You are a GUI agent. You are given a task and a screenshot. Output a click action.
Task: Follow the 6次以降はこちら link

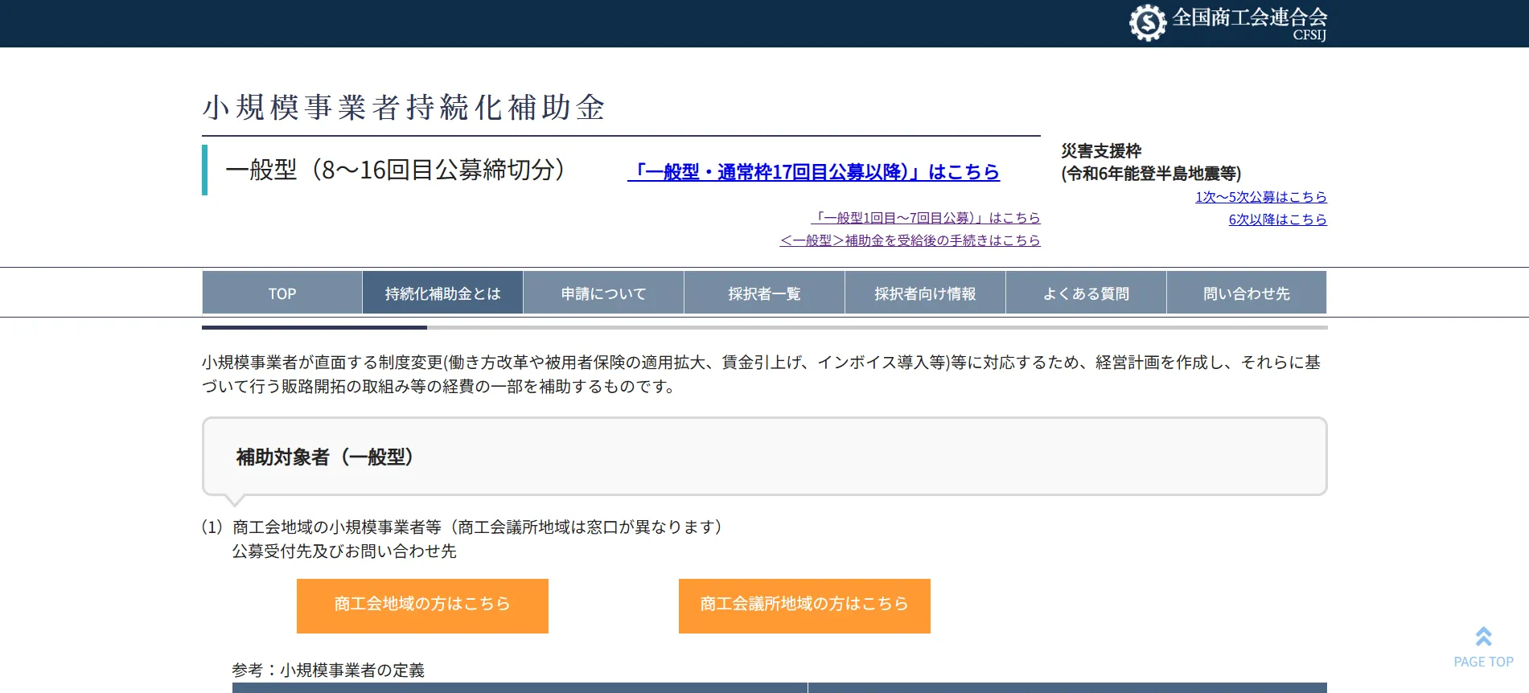point(1278,219)
